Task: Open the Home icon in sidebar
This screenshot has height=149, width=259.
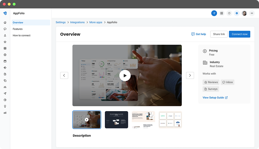Action: tap(5, 23)
